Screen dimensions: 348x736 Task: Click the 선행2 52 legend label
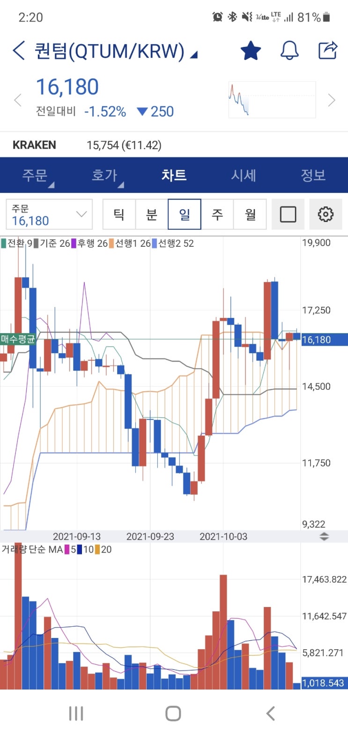coord(176,243)
